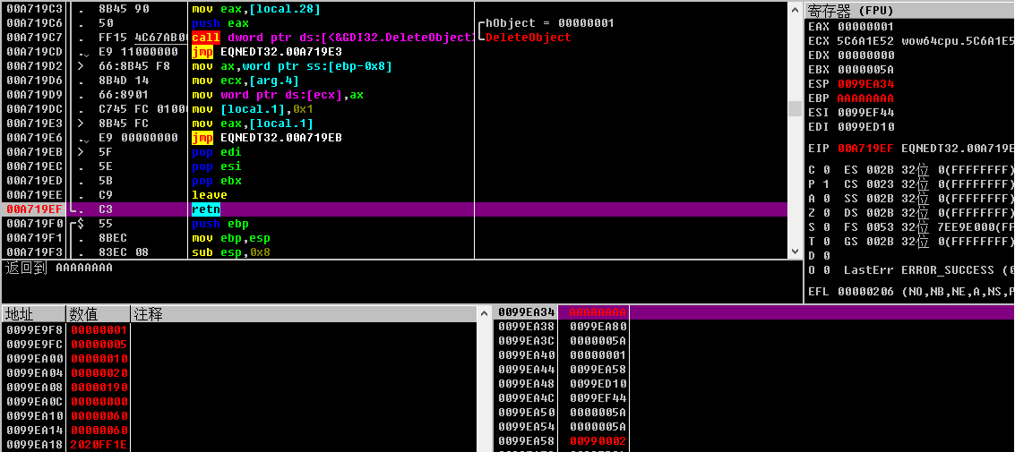Click the call DeleteObject instruction row

click(394, 38)
